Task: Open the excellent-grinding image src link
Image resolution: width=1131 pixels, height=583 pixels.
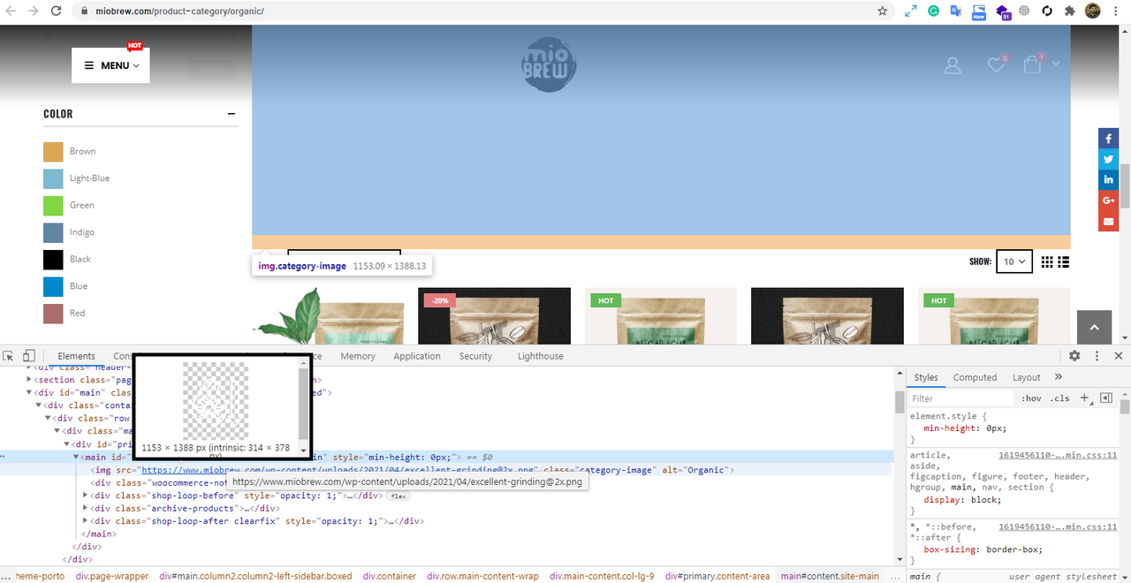Action: (339, 470)
